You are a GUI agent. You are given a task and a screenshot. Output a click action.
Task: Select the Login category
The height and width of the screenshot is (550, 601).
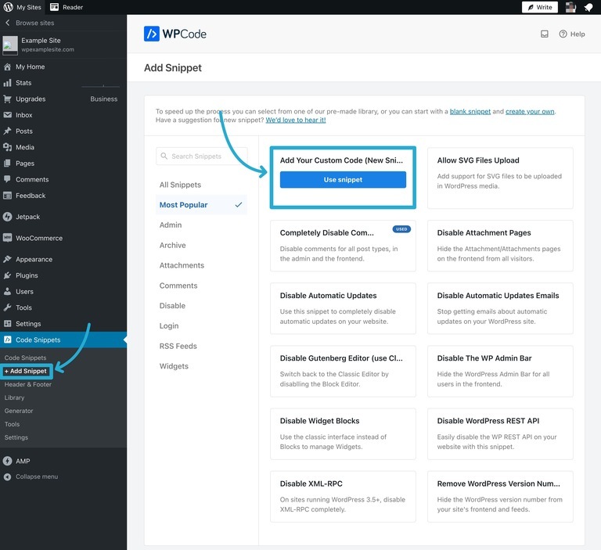click(x=169, y=325)
